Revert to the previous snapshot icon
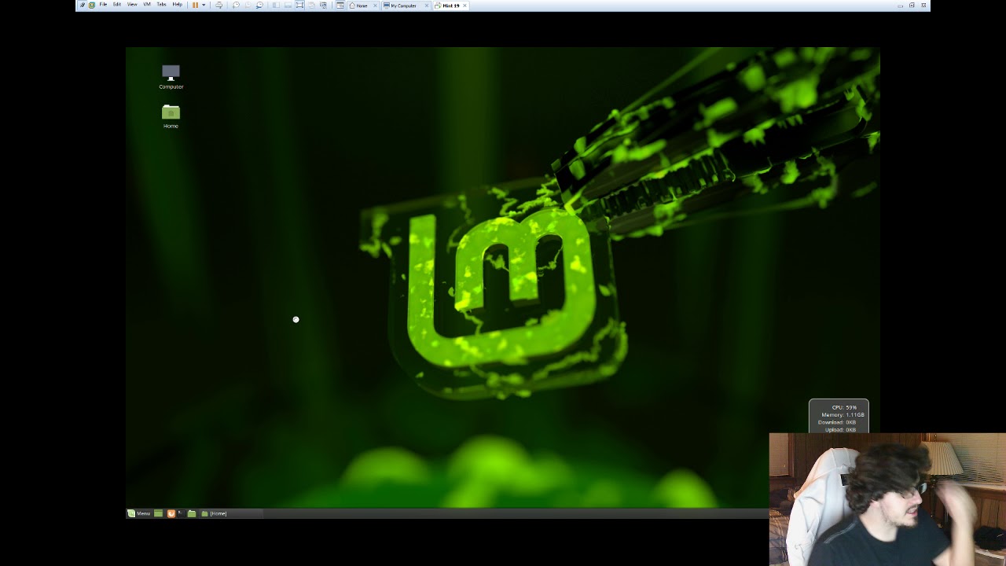Image resolution: width=1006 pixels, height=566 pixels. click(248, 5)
